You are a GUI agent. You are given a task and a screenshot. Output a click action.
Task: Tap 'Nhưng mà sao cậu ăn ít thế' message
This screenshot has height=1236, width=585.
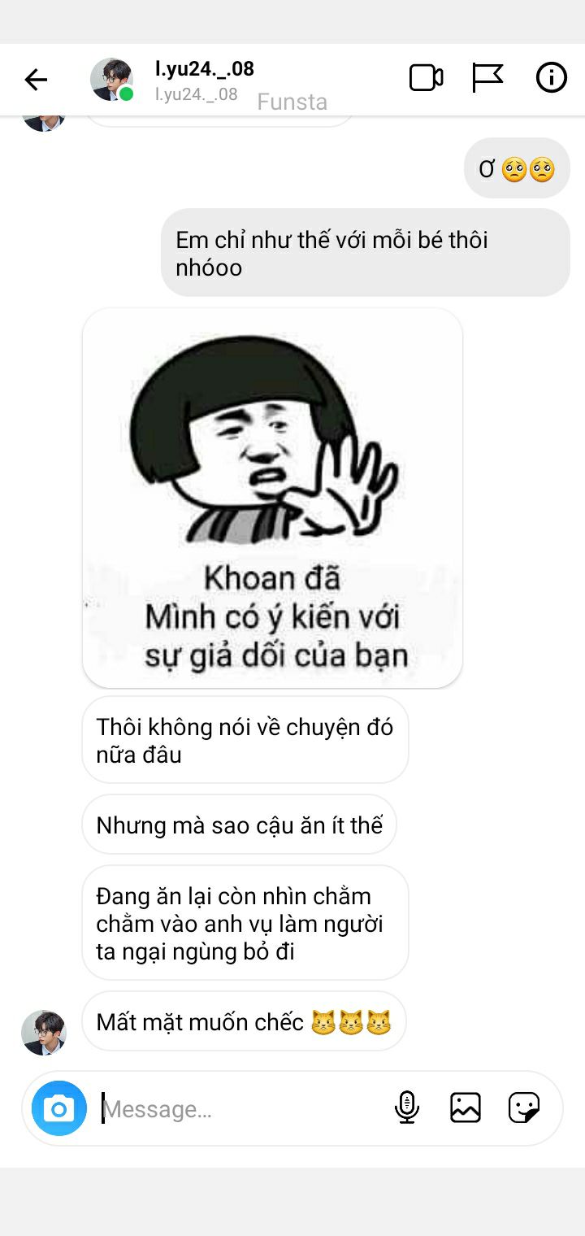[239, 825]
